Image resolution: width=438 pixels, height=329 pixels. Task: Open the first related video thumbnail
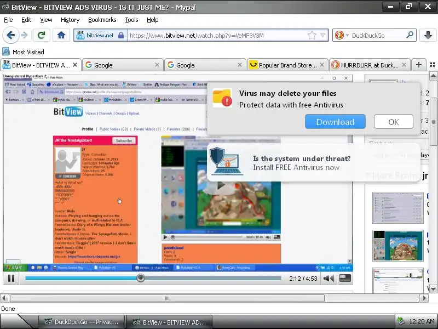[x=398, y=208]
